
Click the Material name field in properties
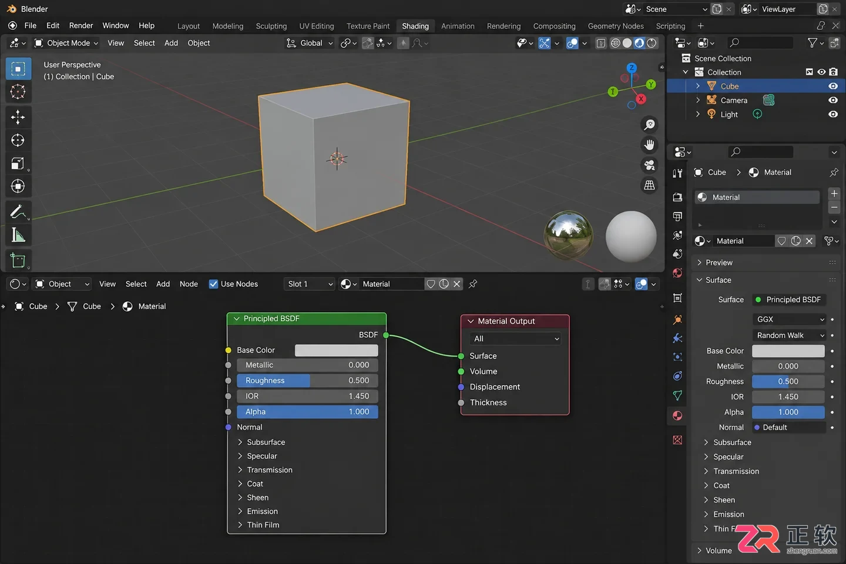click(743, 241)
